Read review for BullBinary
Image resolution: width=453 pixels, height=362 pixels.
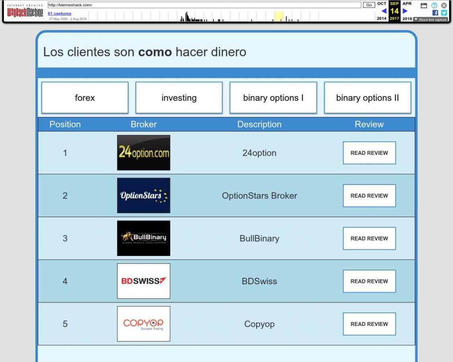[369, 238]
